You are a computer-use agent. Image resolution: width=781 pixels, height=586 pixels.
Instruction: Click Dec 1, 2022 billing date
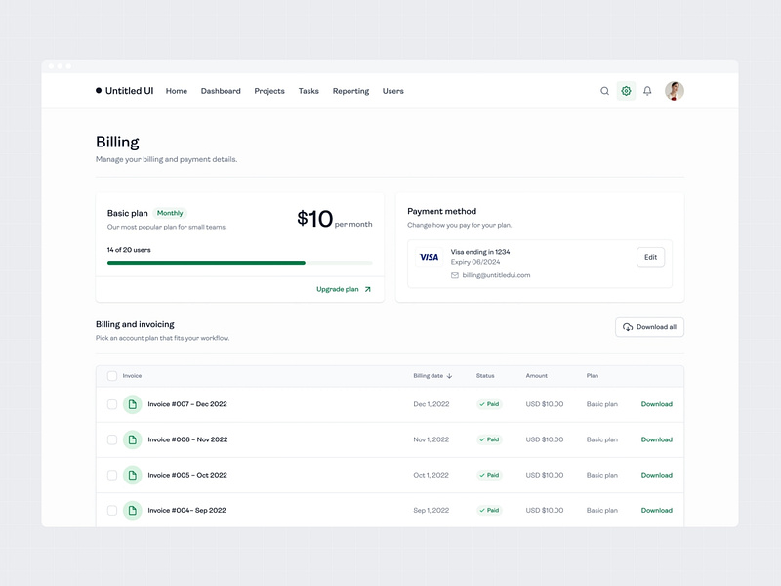(431, 404)
